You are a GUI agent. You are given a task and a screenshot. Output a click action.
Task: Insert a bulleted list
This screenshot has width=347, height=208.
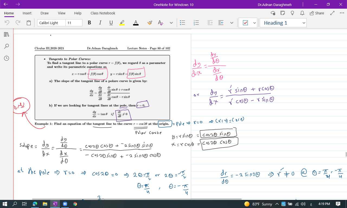click(182, 23)
